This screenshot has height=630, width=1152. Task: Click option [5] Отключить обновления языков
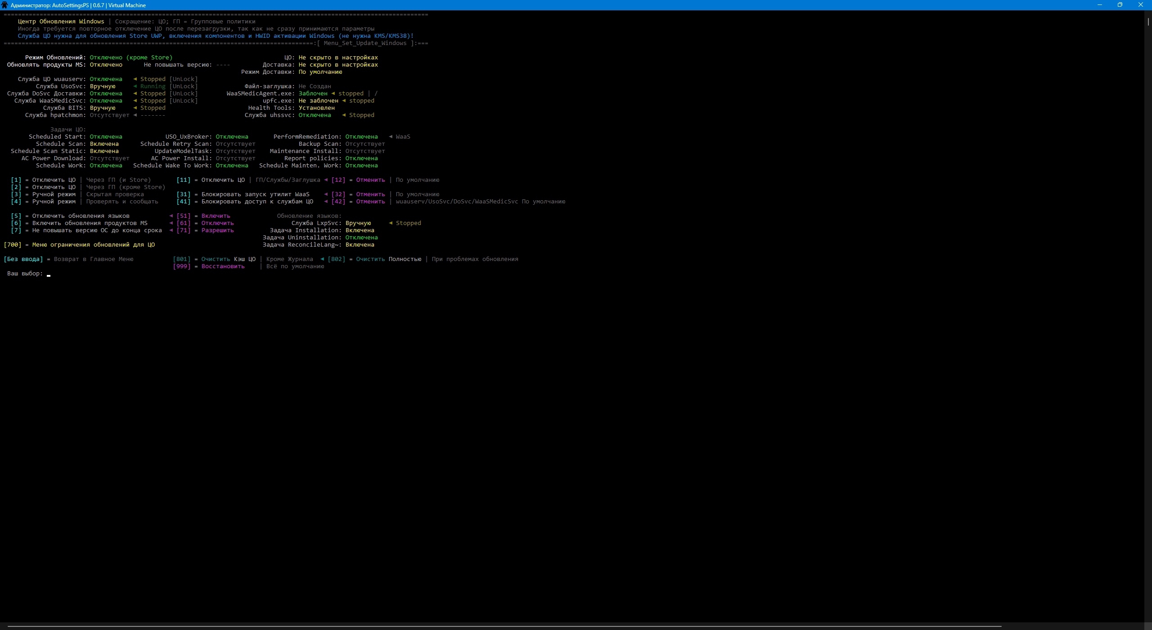pyautogui.click(x=70, y=216)
